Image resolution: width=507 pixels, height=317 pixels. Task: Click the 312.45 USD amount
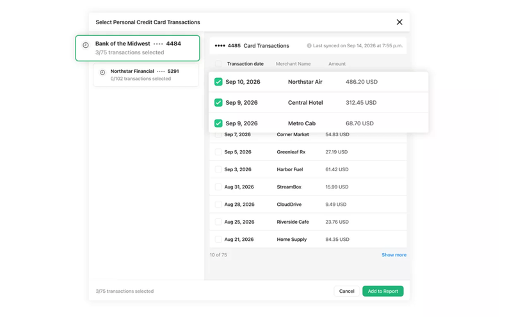click(361, 103)
